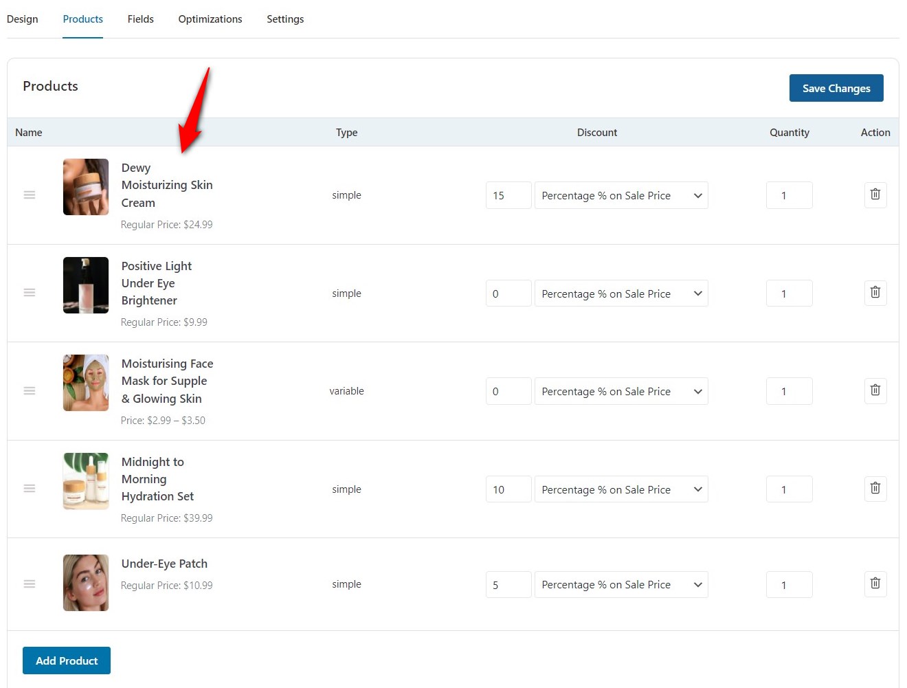This screenshot has width=907, height=688.
Task: Open the discount type dropdown for Under-Eye Patch
Action: pyautogui.click(x=620, y=584)
